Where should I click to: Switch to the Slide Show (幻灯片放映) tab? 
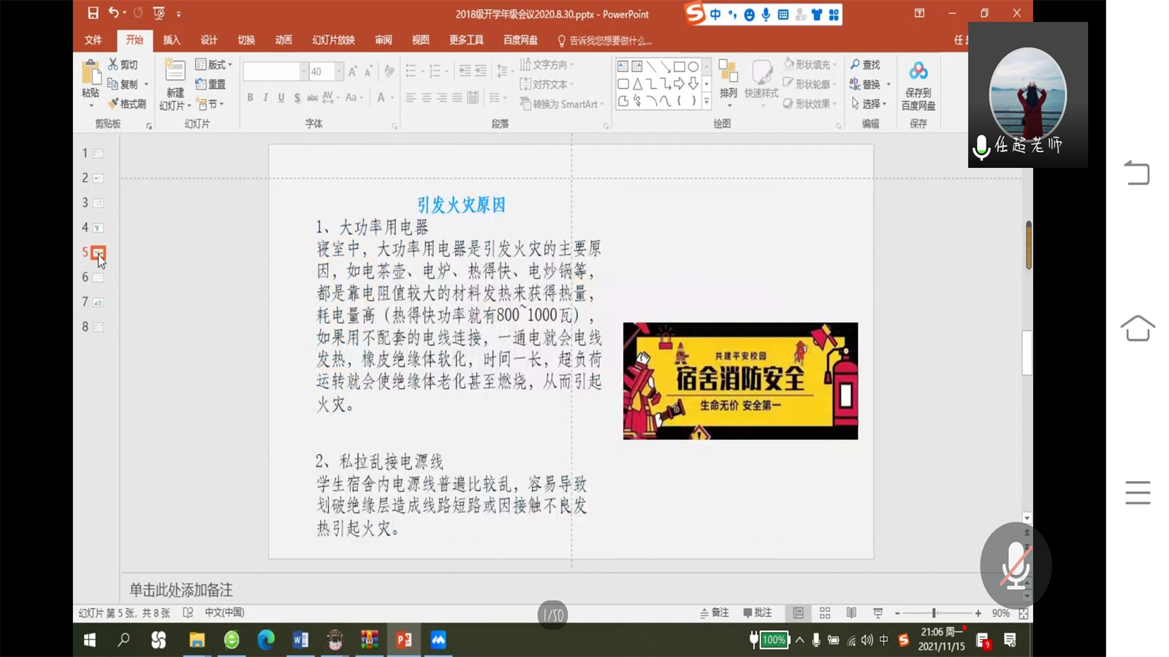click(333, 40)
